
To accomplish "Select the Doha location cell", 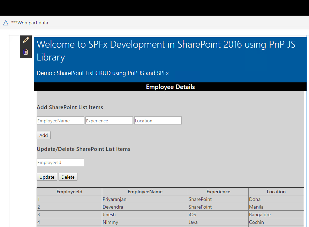I will click(x=276, y=199).
